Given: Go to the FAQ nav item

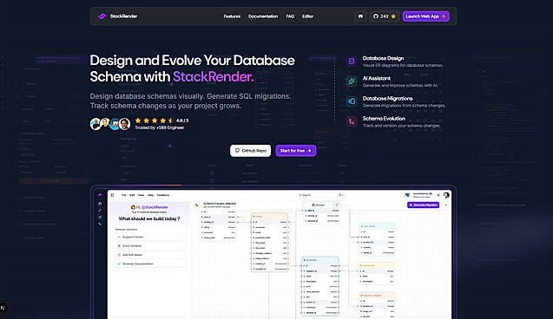Looking at the screenshot, I should [x=290, y=16].
